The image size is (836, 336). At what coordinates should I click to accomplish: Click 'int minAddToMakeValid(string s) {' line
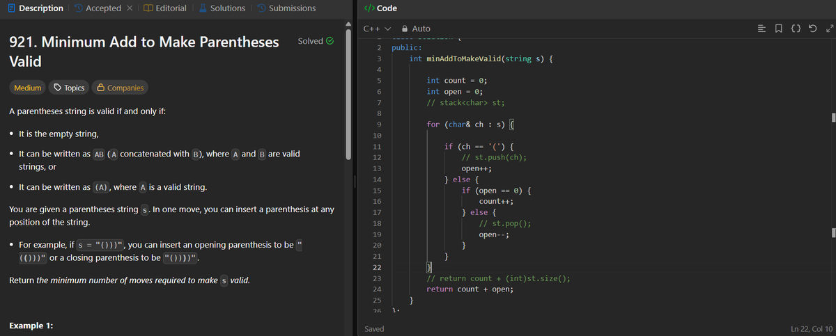pos(481,59)
